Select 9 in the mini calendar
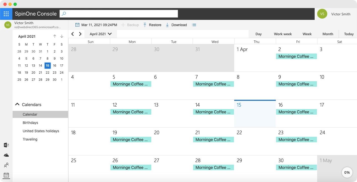The width and height of the screenshot is (357, 182). (x=54, y=59)
